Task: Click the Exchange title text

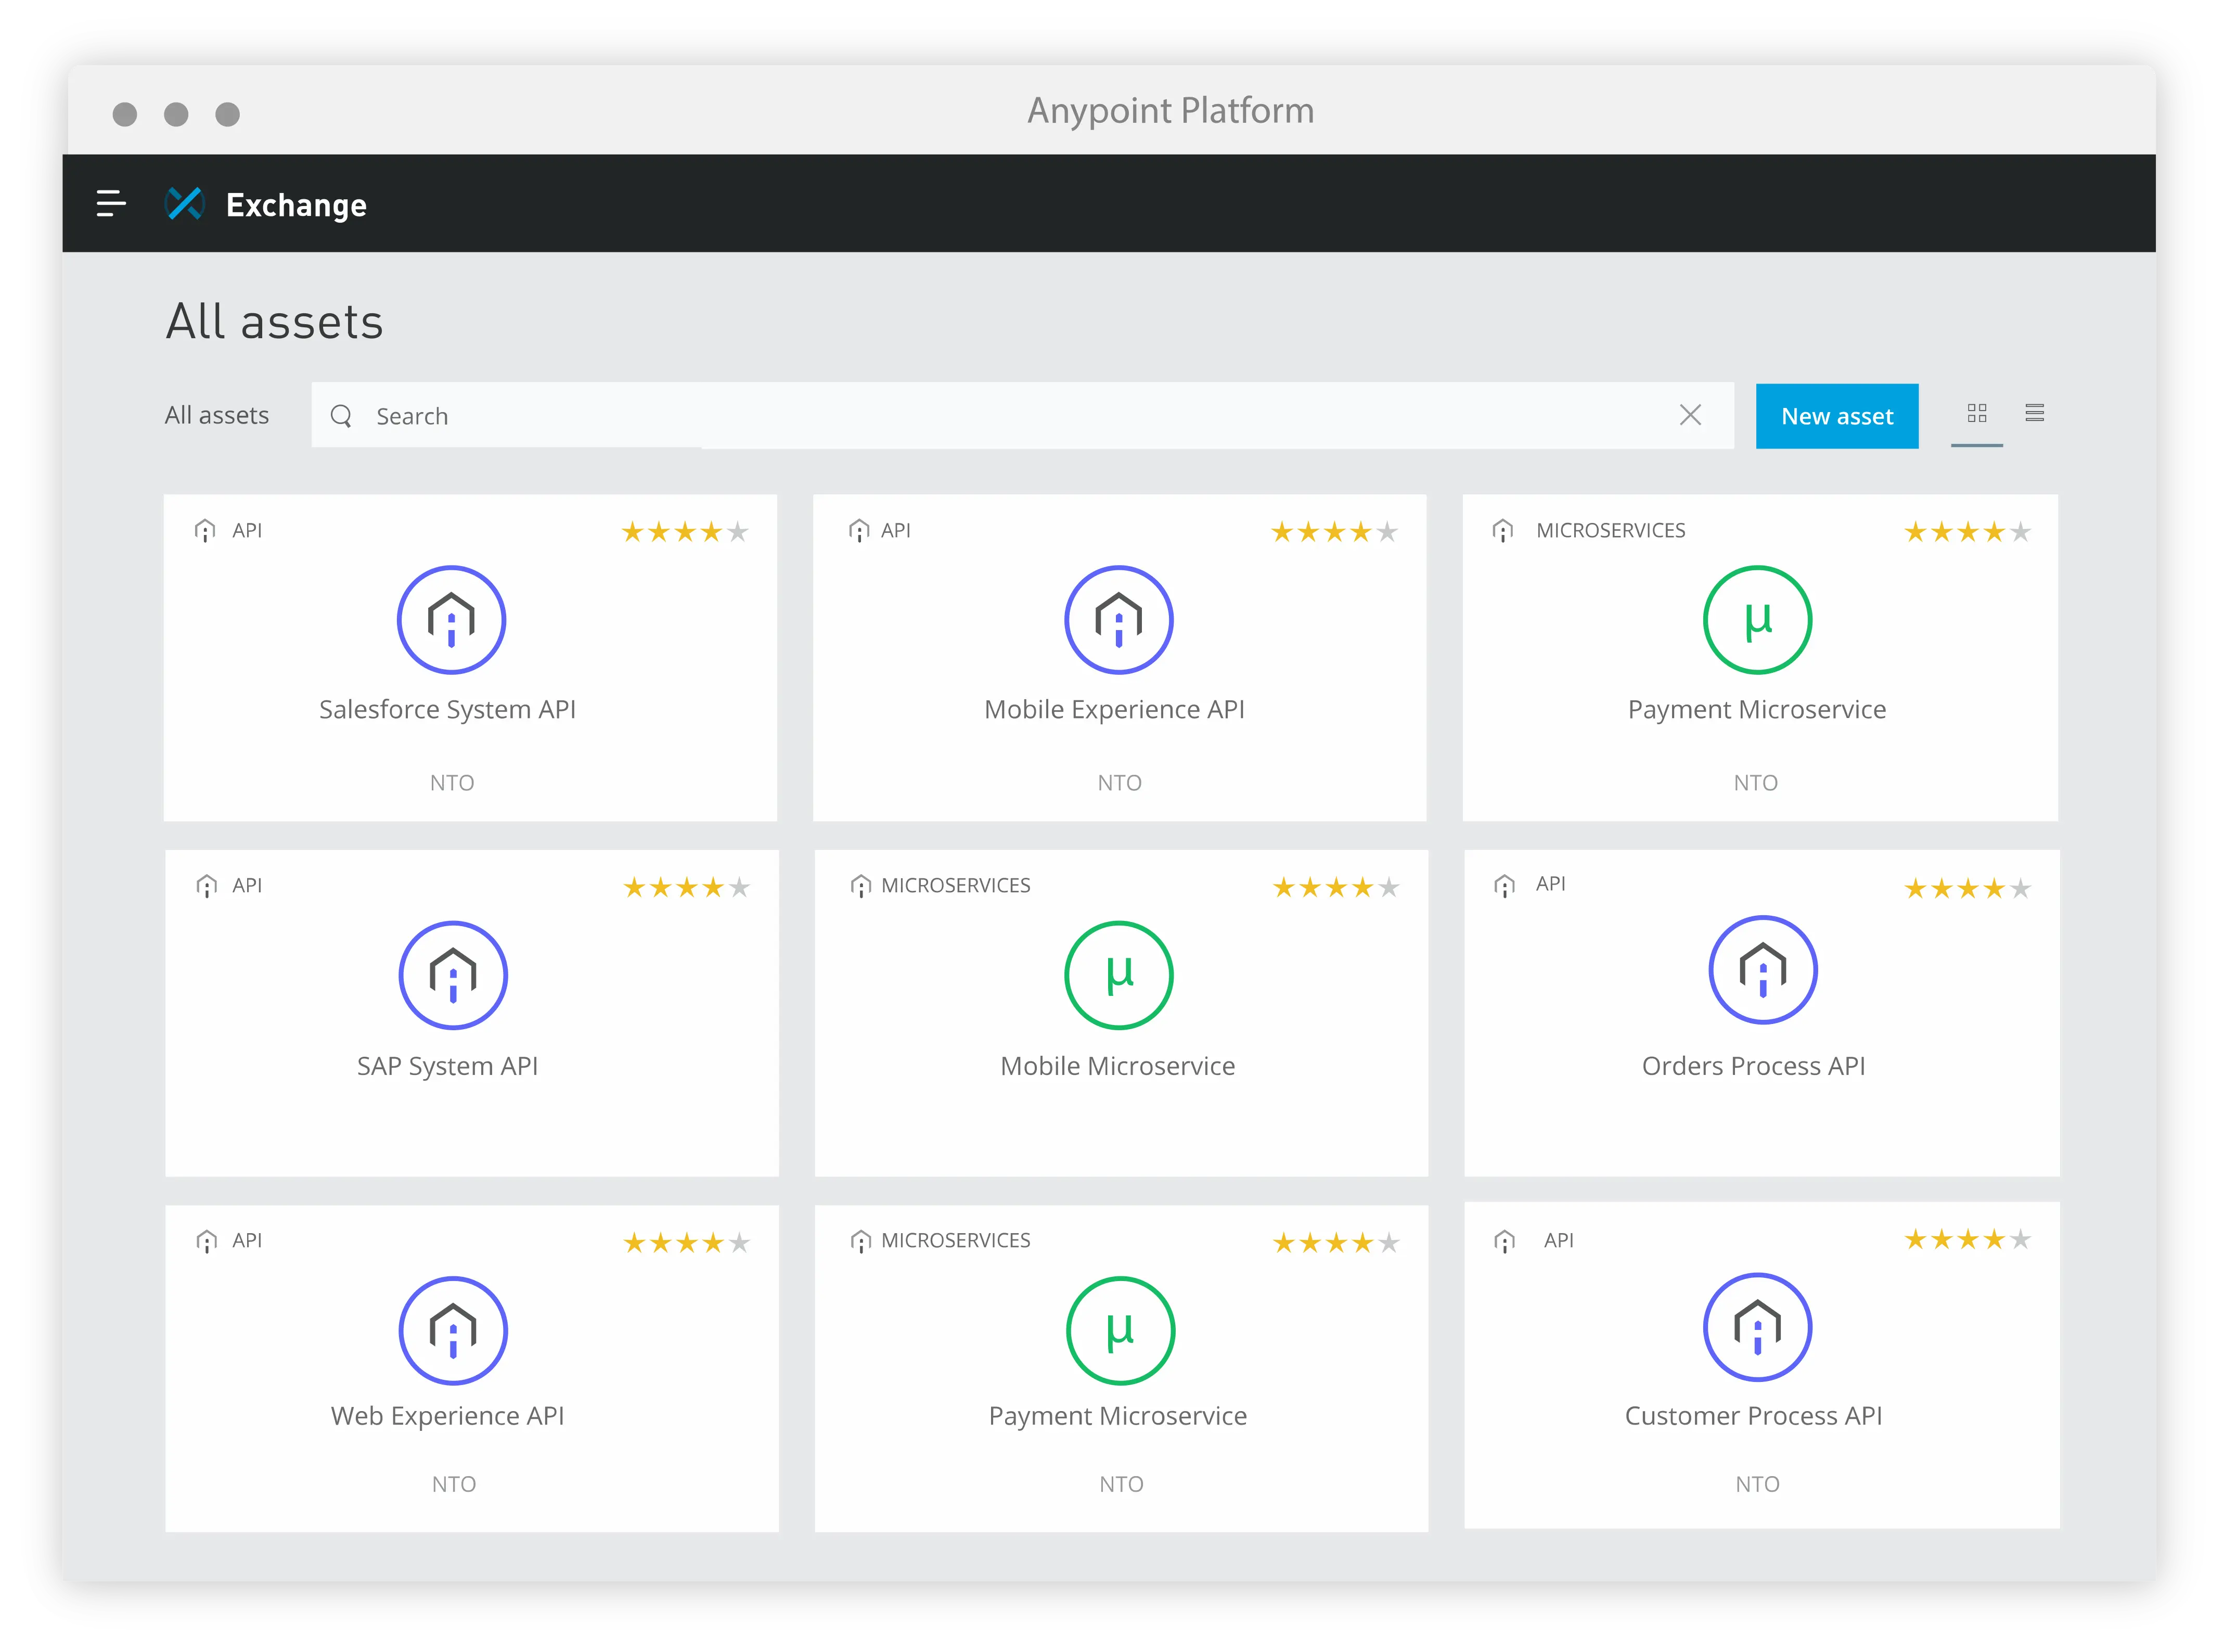Action: (296, 205)
